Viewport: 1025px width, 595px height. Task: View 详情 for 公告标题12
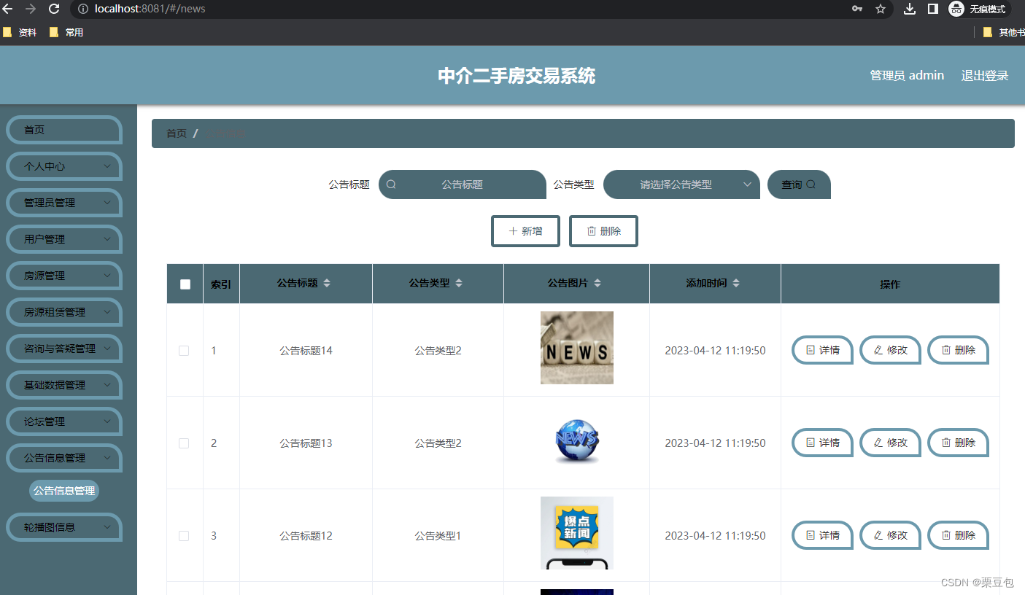pyautogui.click(x=822, y=535)
